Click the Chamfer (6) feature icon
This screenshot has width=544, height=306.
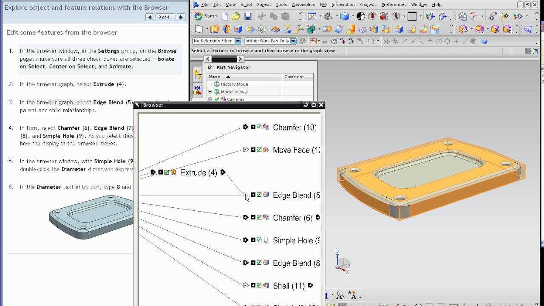point(266,217)
